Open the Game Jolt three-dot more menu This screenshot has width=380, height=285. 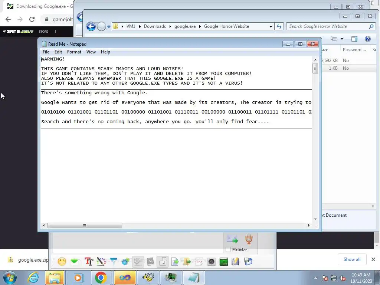point(55,32)
